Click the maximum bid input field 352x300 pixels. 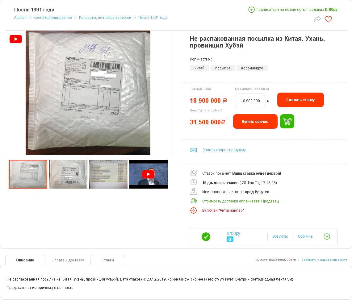[x=250, y=101]
